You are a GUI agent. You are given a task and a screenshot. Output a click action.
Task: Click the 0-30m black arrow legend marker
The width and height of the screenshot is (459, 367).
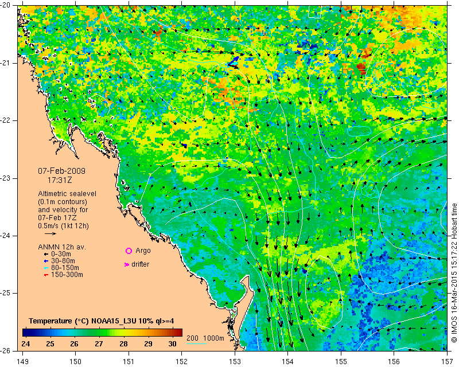46,255
